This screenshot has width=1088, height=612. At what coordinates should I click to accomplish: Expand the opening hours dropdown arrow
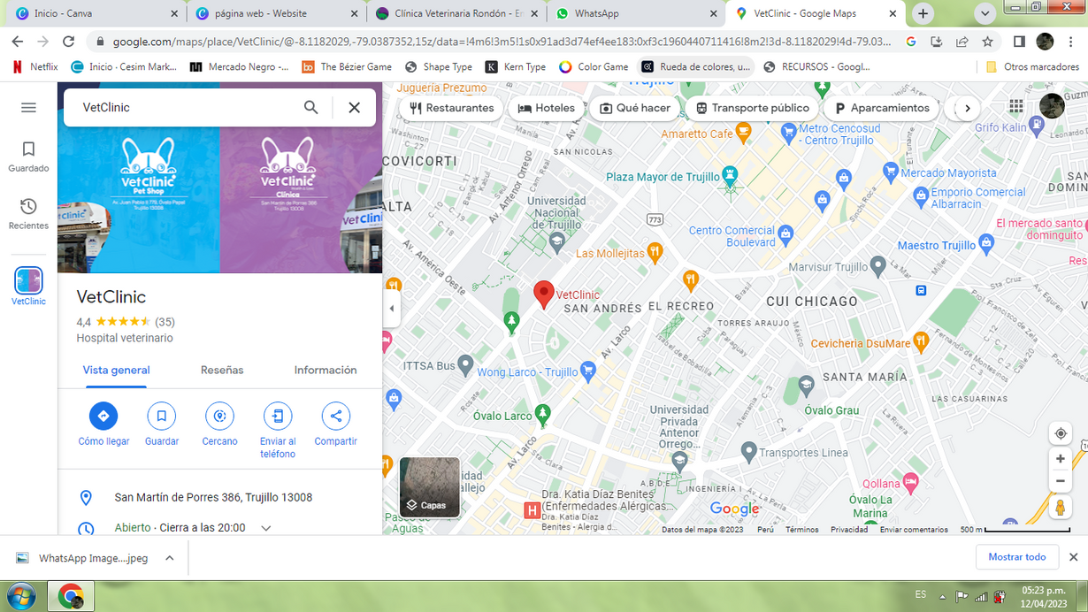[265, 528]
